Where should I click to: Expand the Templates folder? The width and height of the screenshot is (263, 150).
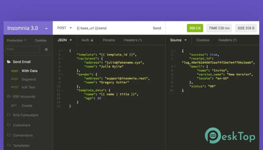point(21,145)
